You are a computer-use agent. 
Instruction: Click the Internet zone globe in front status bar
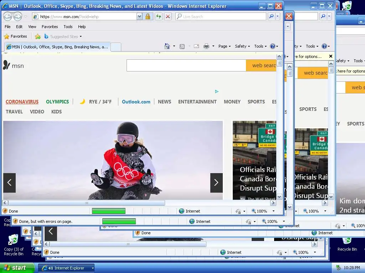click(181, 211)
